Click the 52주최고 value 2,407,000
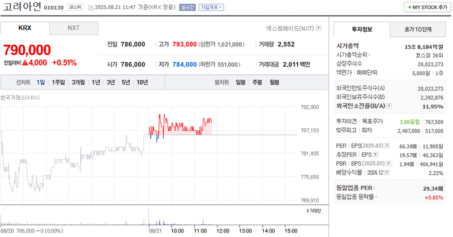Image resolution: width=453 pixels, height=237 pixels. (x=409, y=131)
